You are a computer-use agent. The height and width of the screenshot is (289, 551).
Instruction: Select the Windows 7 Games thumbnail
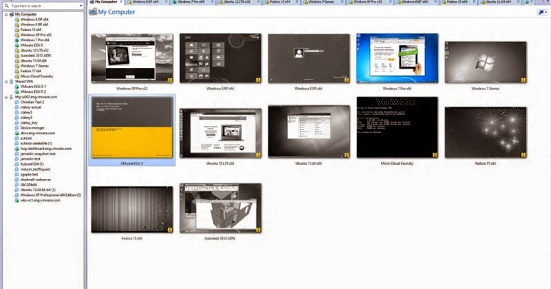click(486, 62)
